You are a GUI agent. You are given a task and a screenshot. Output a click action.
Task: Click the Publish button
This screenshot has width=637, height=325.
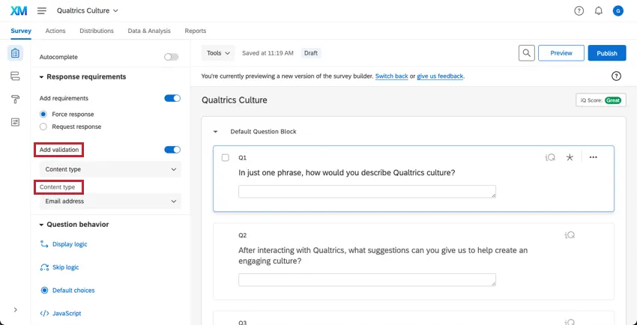[x=606, y=53]
